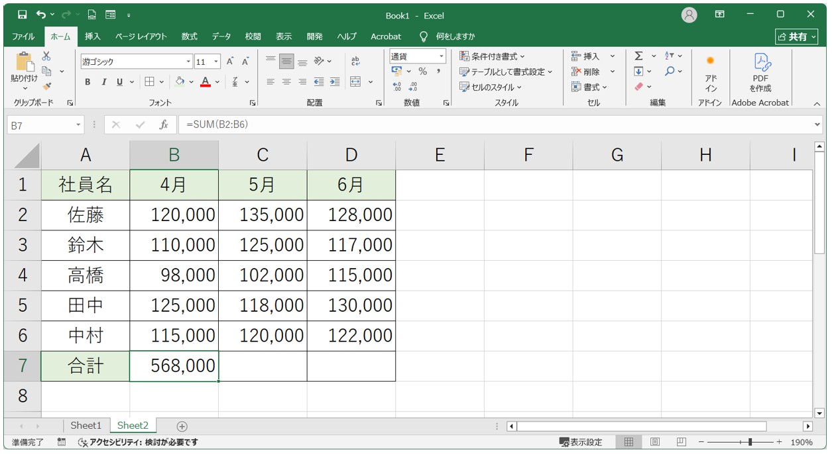Click the AutoSum sigma icon

tap(638, 56)
